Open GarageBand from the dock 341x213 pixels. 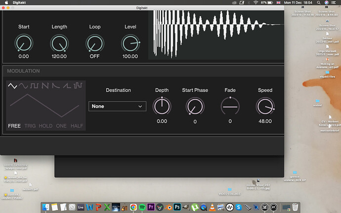pyautogui.click(x=125, y=207)
